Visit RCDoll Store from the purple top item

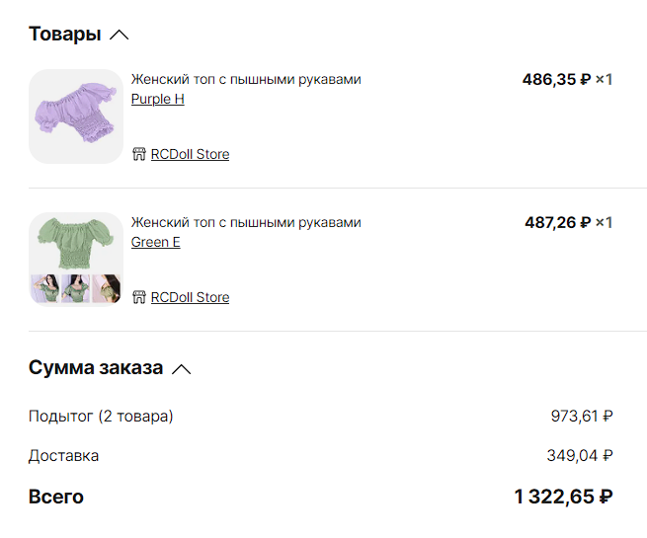(x=190, y=154)
